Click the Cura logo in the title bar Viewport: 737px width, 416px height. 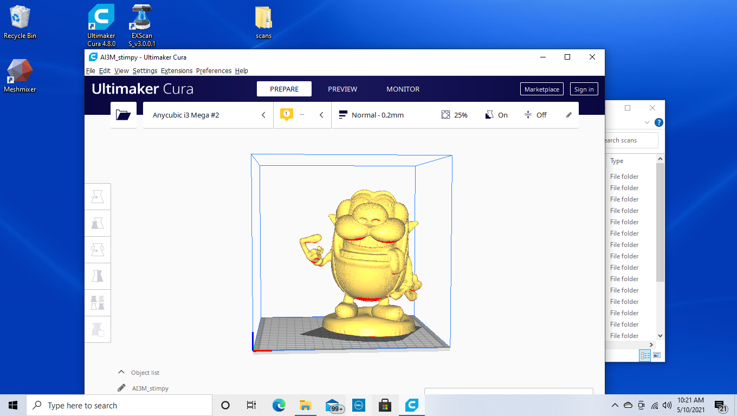click(x=93, y=57)
